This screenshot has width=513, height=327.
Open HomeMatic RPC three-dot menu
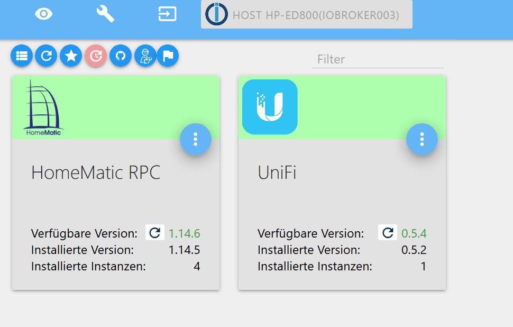click(196, 139)
